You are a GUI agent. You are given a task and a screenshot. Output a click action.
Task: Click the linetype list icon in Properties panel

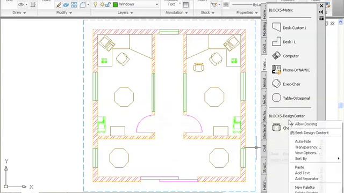point(226,5)
